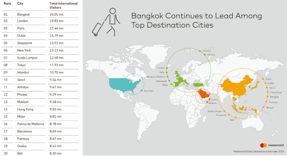Screen dimensions: 287x156
Task: Click the New York dot marker on the map
Action: click(x=141, y=91)
